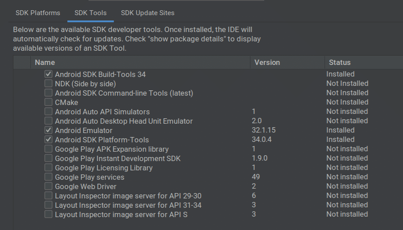Select the CMake row name

[66, 102]
